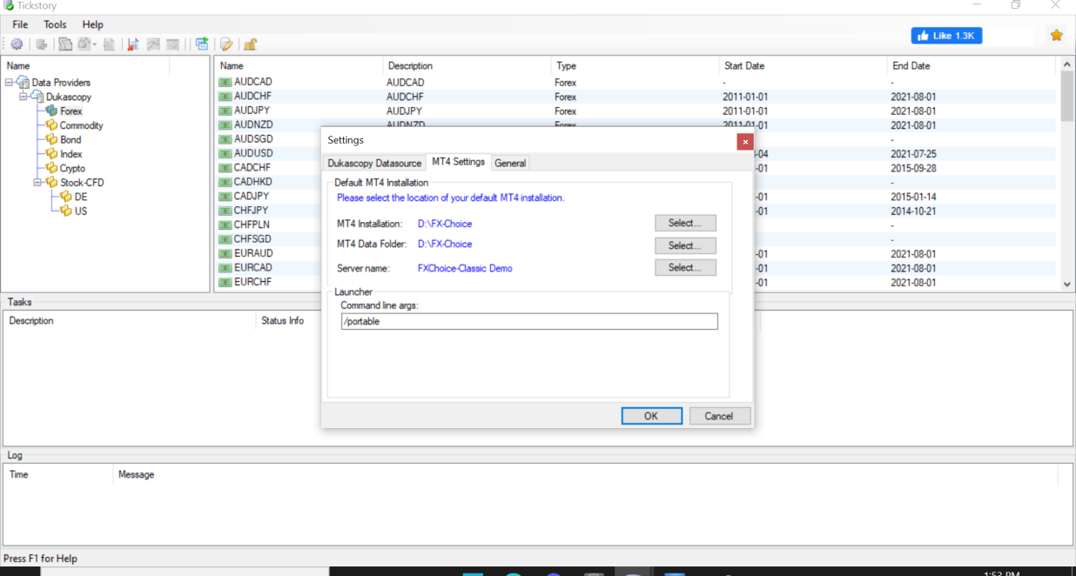Open the File menu
The height and width of the screenshot is (576, 1076).
(20, 24)
